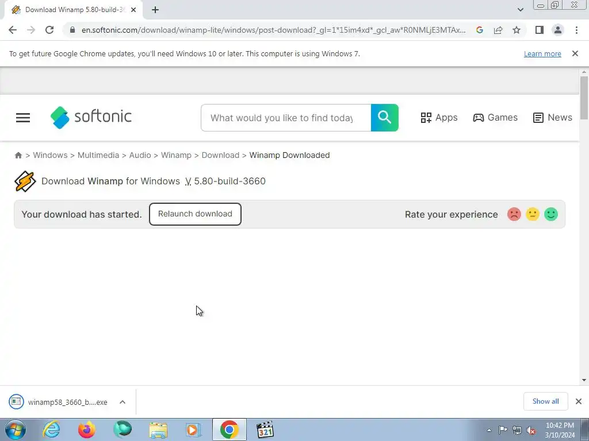Open the Games section
Image resolution: width=589 pixels, height=441 pixels.
pyautogui.click(x=495, y=117)
